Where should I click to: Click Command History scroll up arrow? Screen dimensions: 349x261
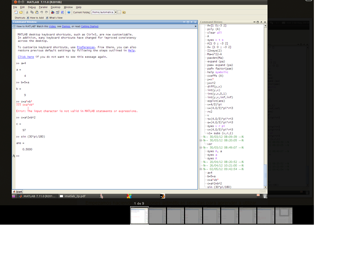pos(265,26)
